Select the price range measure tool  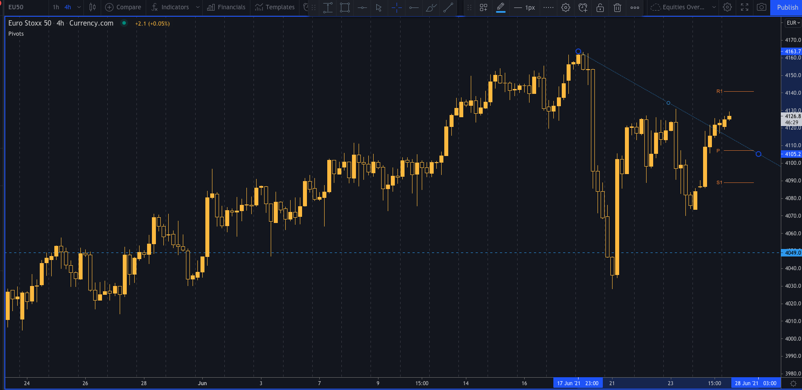(x=328, y=7)
